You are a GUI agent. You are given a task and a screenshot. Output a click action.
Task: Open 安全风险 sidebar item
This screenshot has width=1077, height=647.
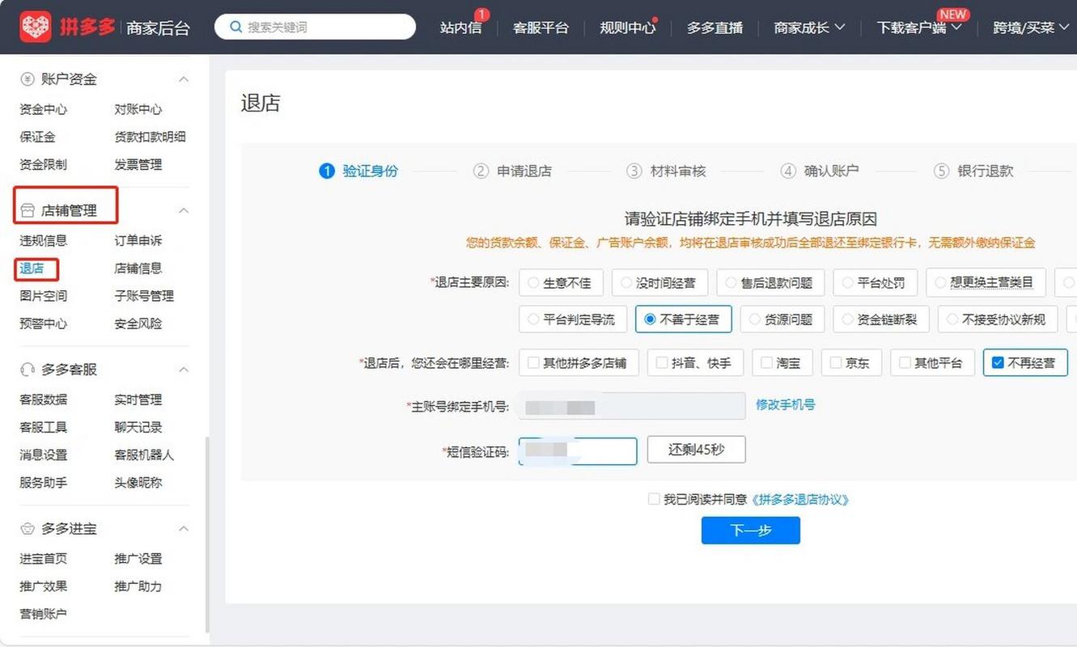[138, 323]
